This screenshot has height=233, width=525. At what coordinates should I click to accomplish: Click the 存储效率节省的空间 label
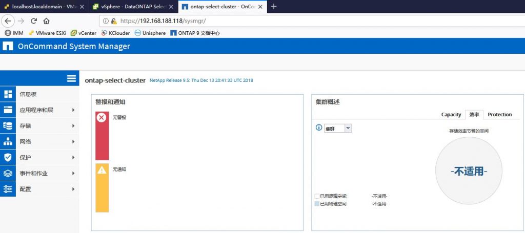tap(469, 132)
